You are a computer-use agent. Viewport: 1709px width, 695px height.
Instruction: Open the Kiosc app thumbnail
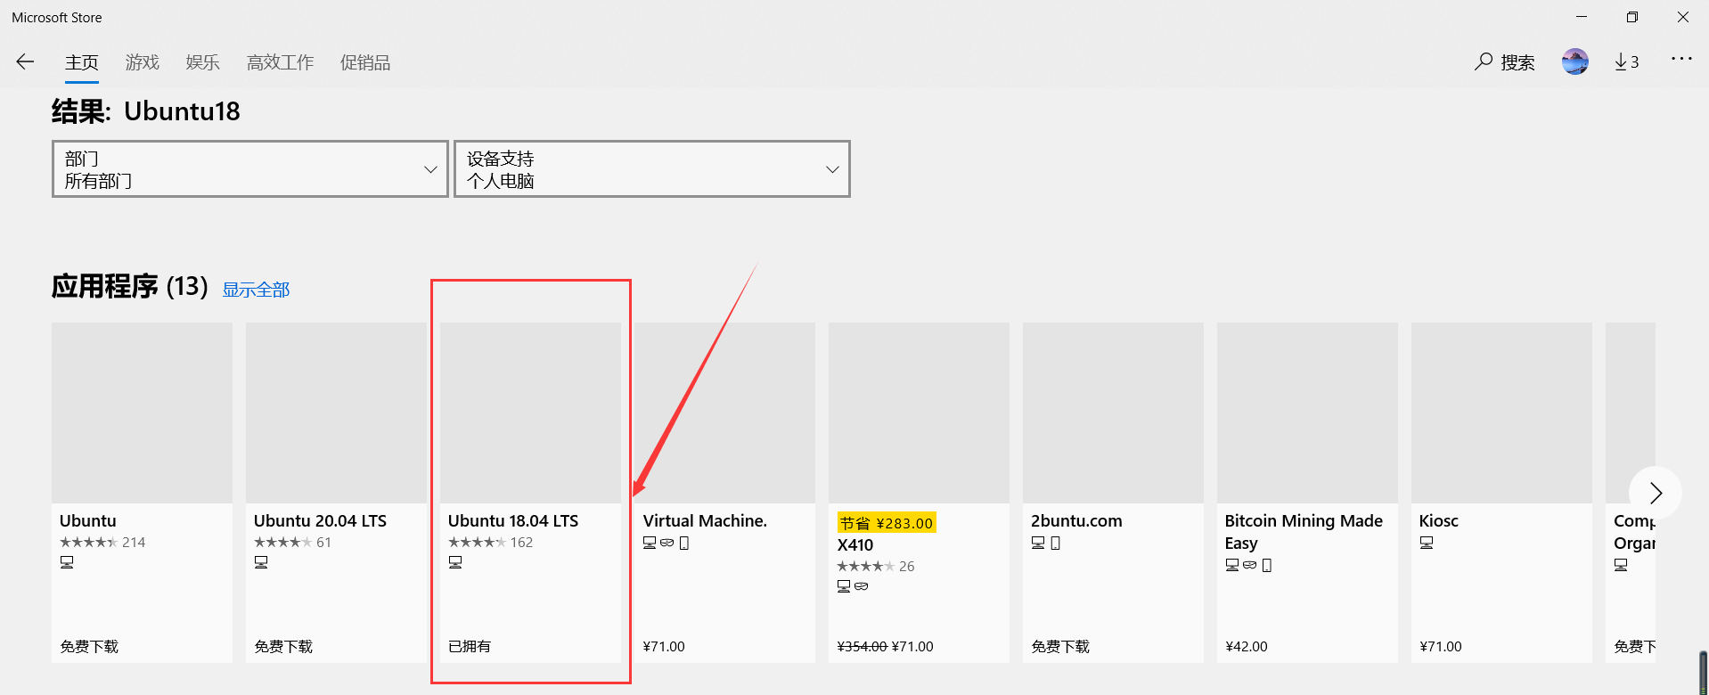(1501, 413)
